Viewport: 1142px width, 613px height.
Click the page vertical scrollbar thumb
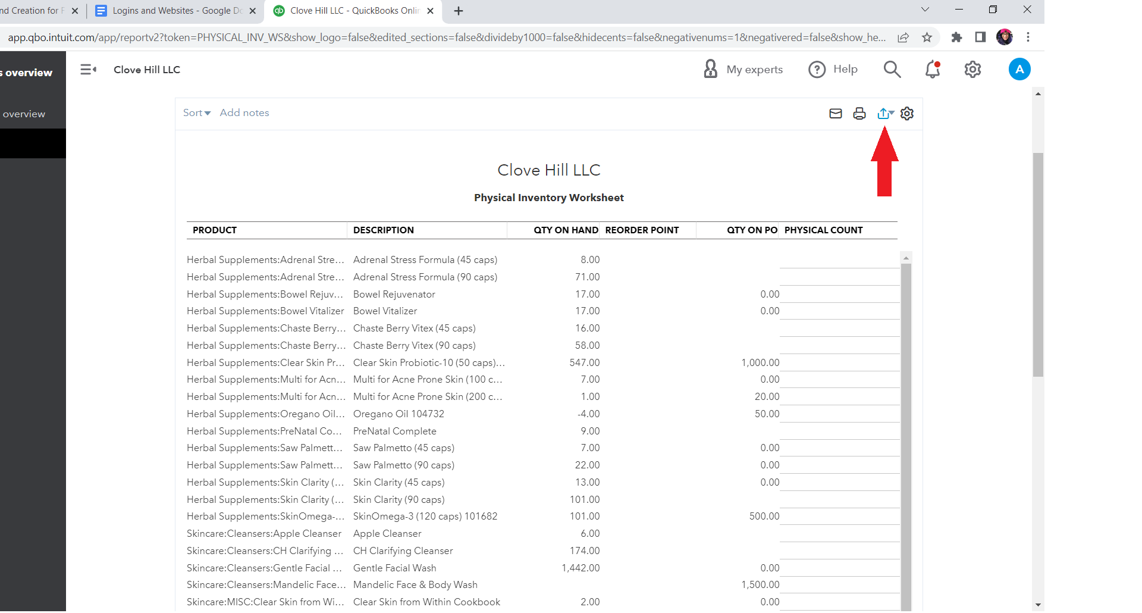(1038, 265)
